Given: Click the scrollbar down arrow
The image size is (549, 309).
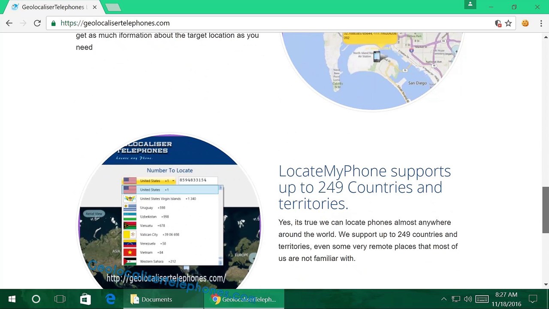Looking at the screenshot, I should click(x=546, y=284).
